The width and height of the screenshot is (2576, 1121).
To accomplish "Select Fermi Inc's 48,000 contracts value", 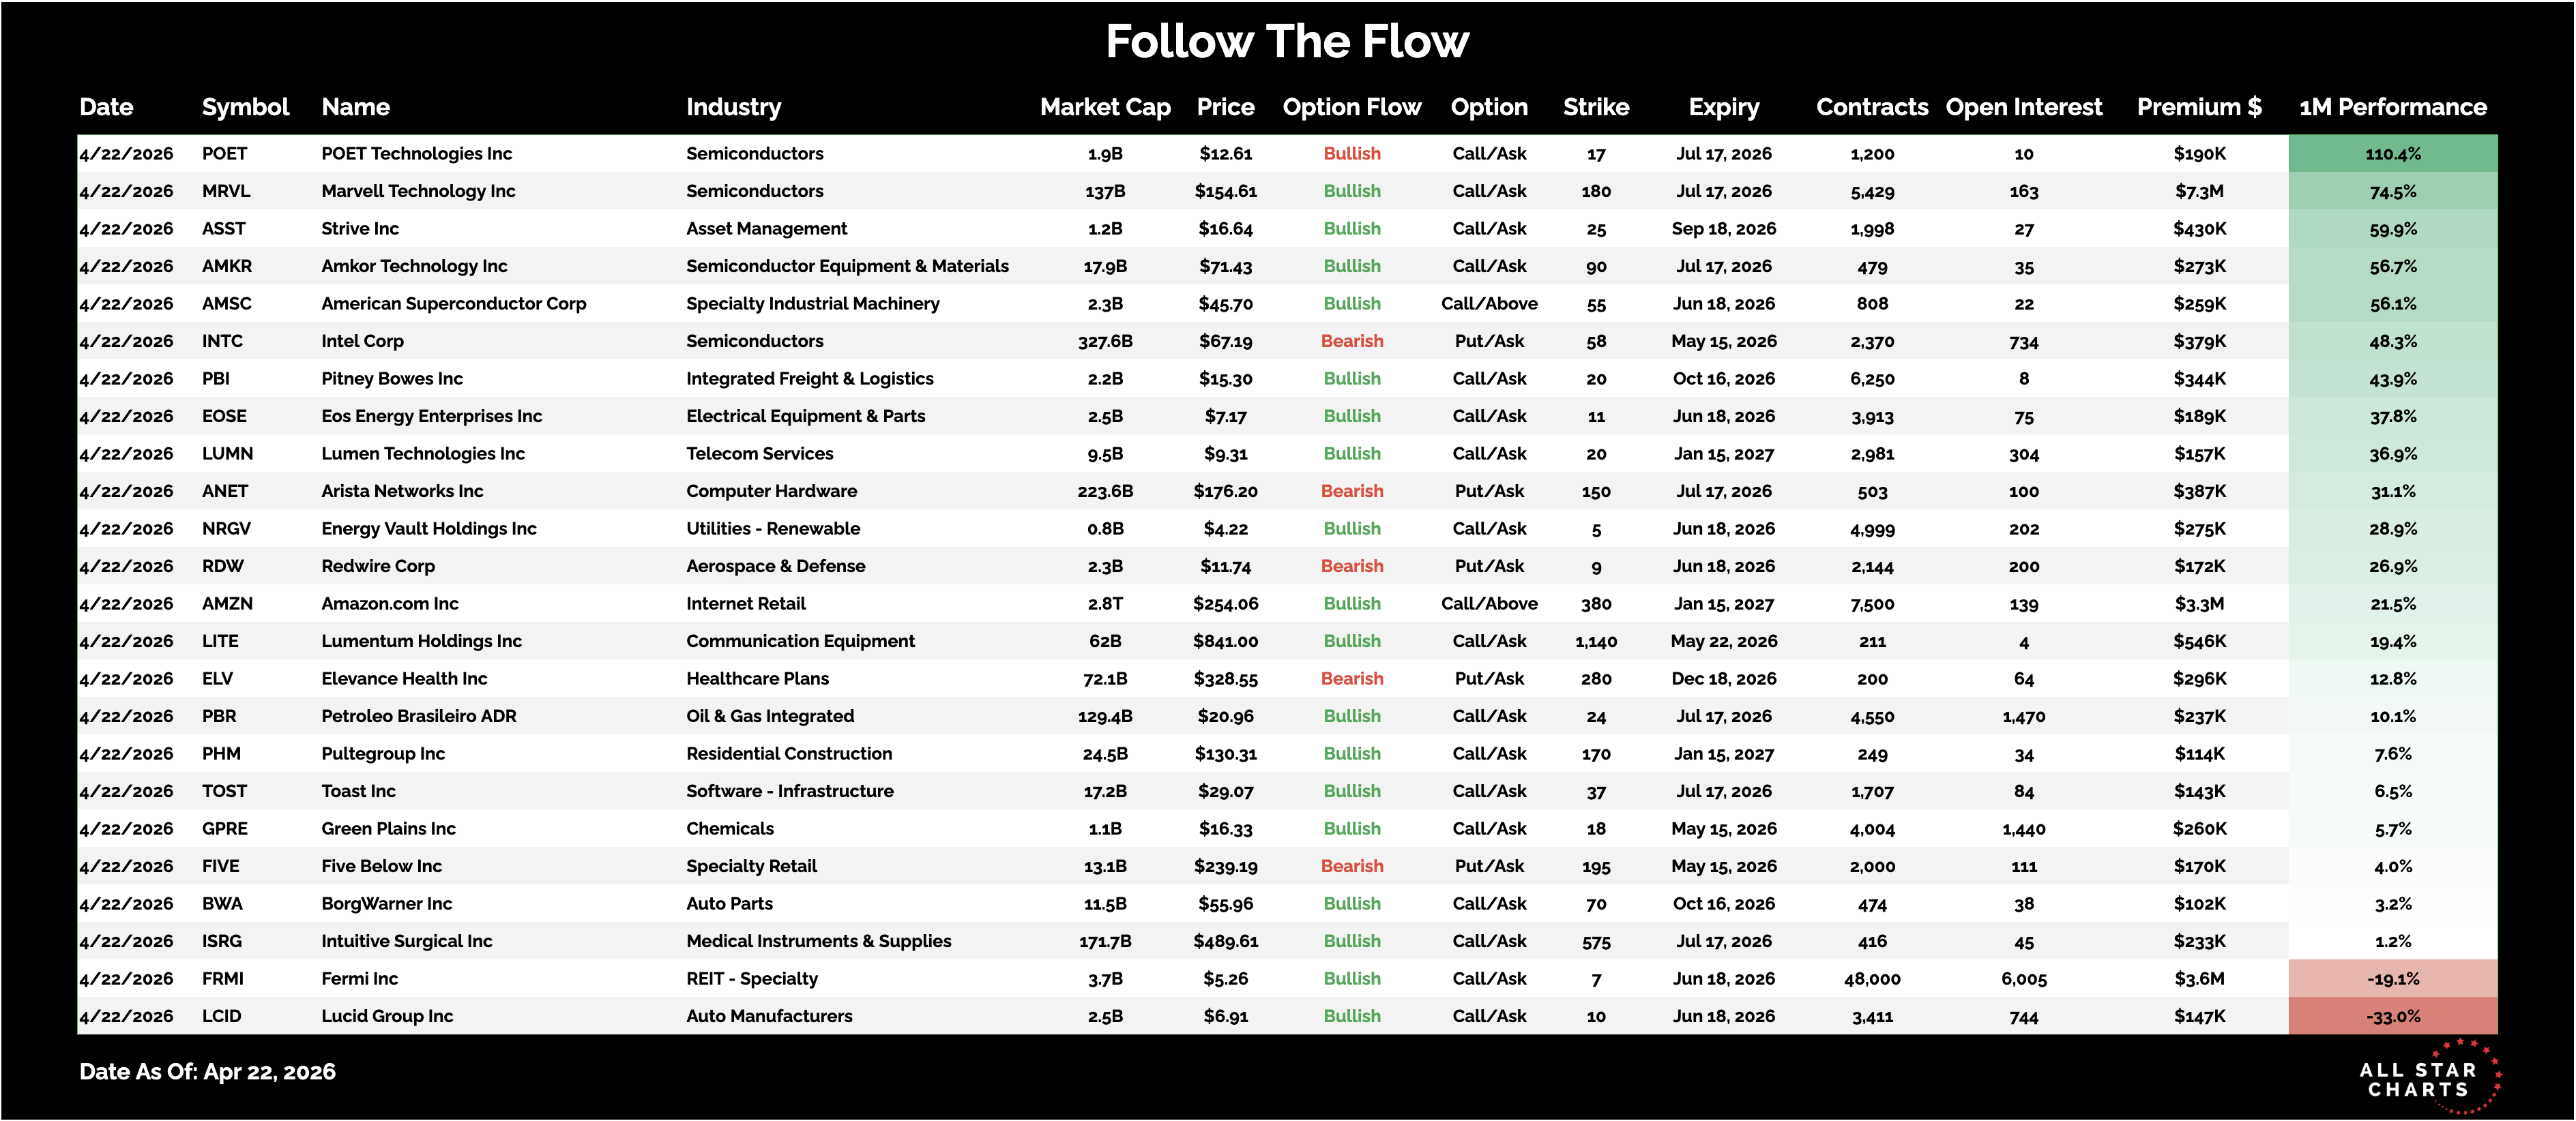I will [1872, 979].
